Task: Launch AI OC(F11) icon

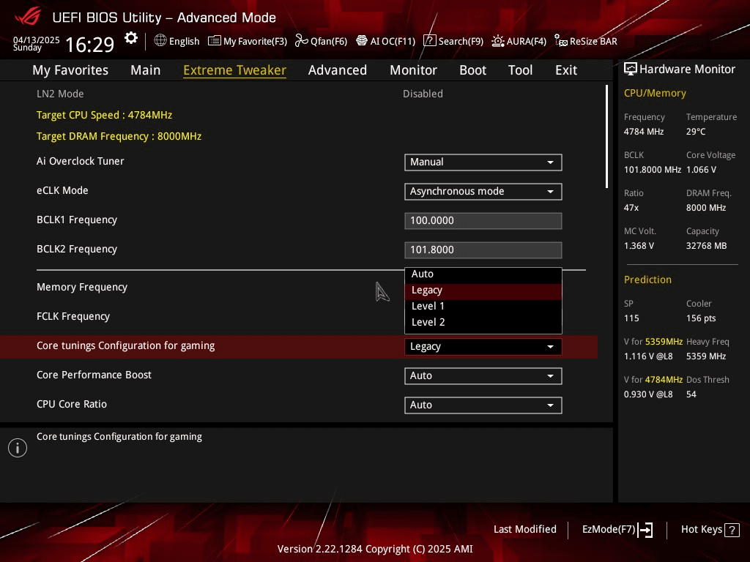Action: pyautogui.click(x=362, y=41)
